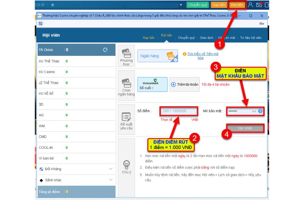Click the site settings tune icon
This screenshot has width=304, height=200.
coord(40,24)
